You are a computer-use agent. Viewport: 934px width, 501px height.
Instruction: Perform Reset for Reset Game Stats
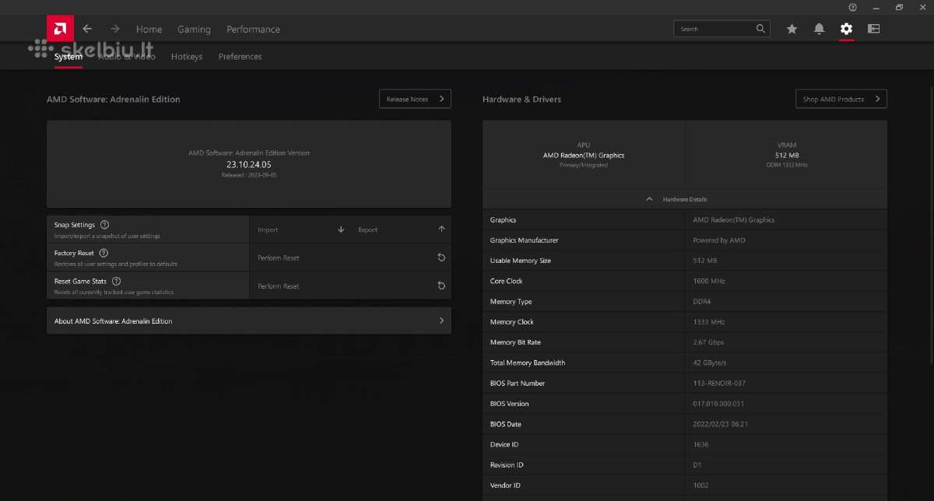tap(350, 286)
